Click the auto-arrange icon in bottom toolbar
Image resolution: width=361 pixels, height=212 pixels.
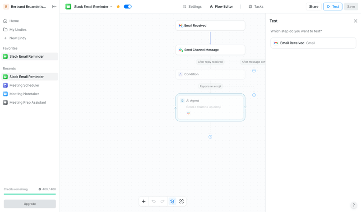[172, 202]
